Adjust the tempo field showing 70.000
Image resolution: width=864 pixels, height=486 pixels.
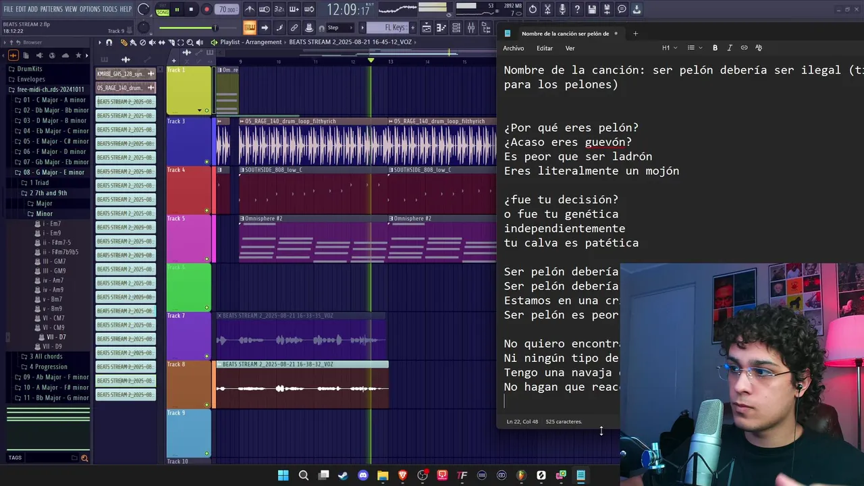(x=227, y=9)
